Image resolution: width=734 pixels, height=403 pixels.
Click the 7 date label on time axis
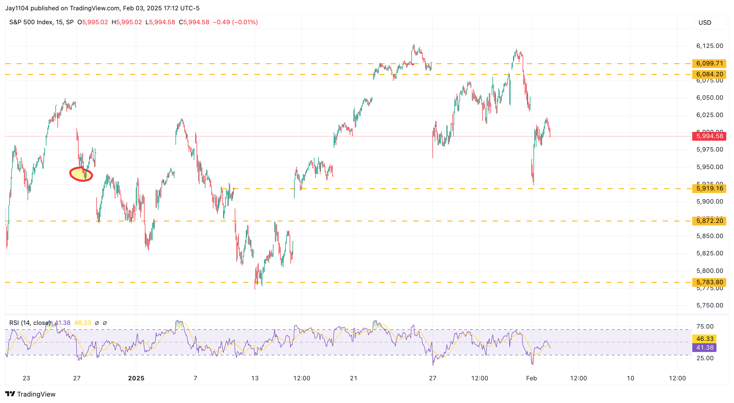(195, 378)
